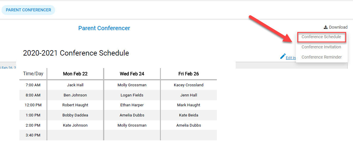Choose Conference Reminder menu option
353x149 pixels.
(321, 57)
